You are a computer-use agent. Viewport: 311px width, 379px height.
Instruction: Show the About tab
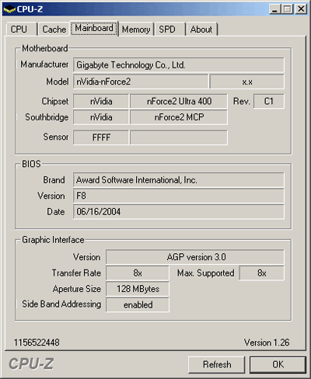click(x=201, y=29)
